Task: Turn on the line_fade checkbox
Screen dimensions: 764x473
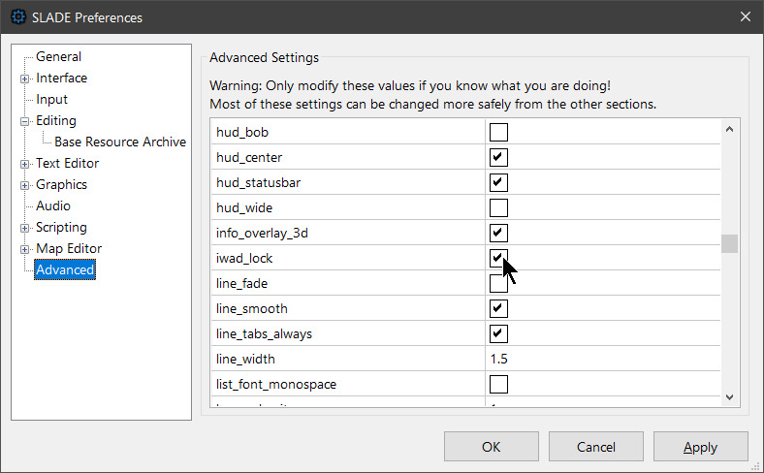Action: click(x=498, y=283)
